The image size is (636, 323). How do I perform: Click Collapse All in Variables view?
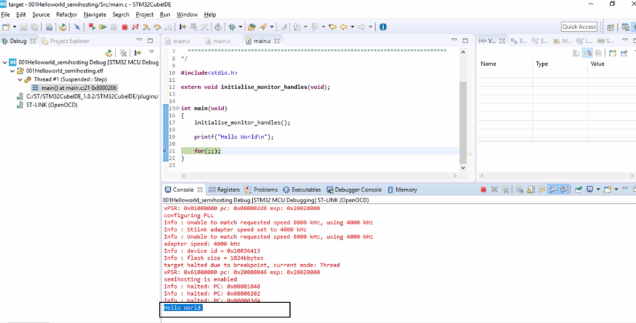(x=598, y=53)
